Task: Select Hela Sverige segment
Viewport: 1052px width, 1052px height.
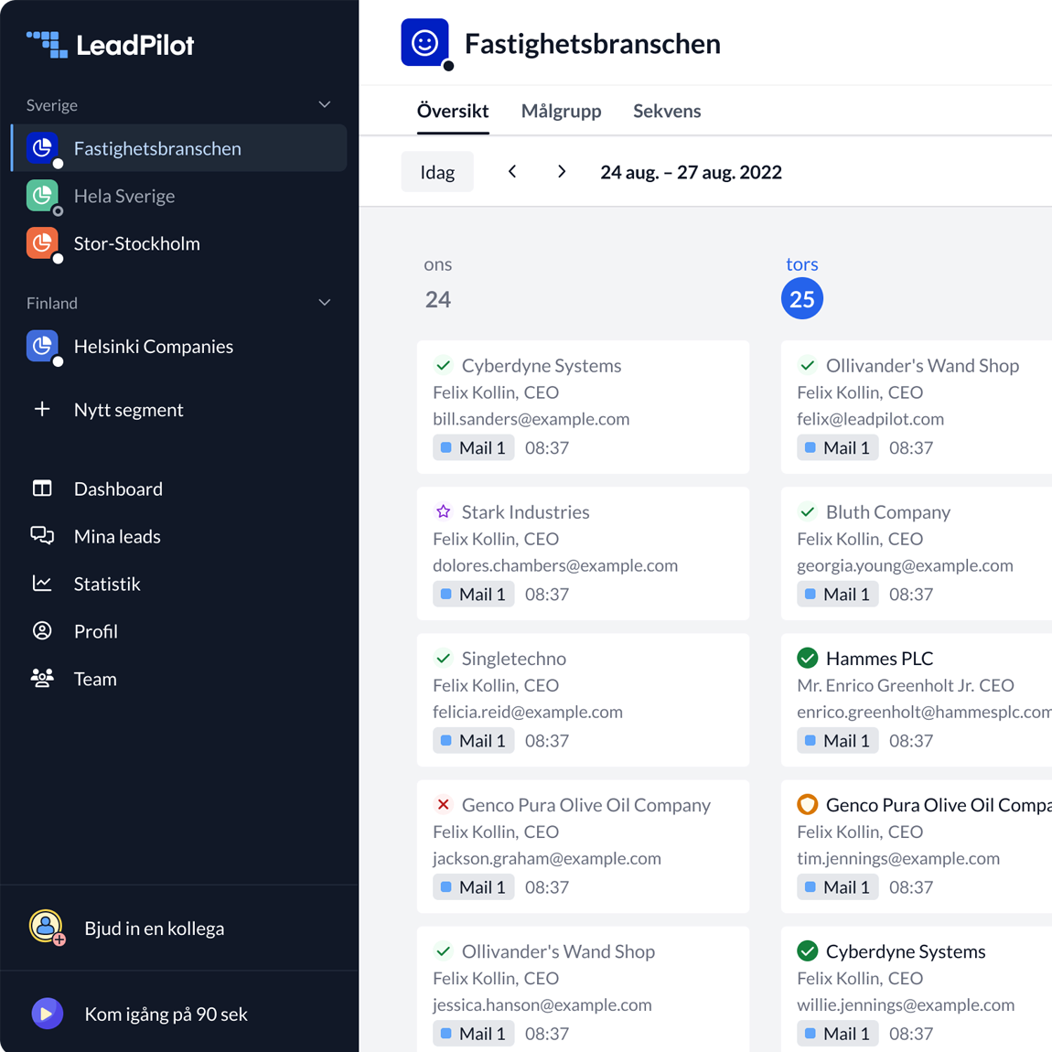Action: tap(178, 196)
